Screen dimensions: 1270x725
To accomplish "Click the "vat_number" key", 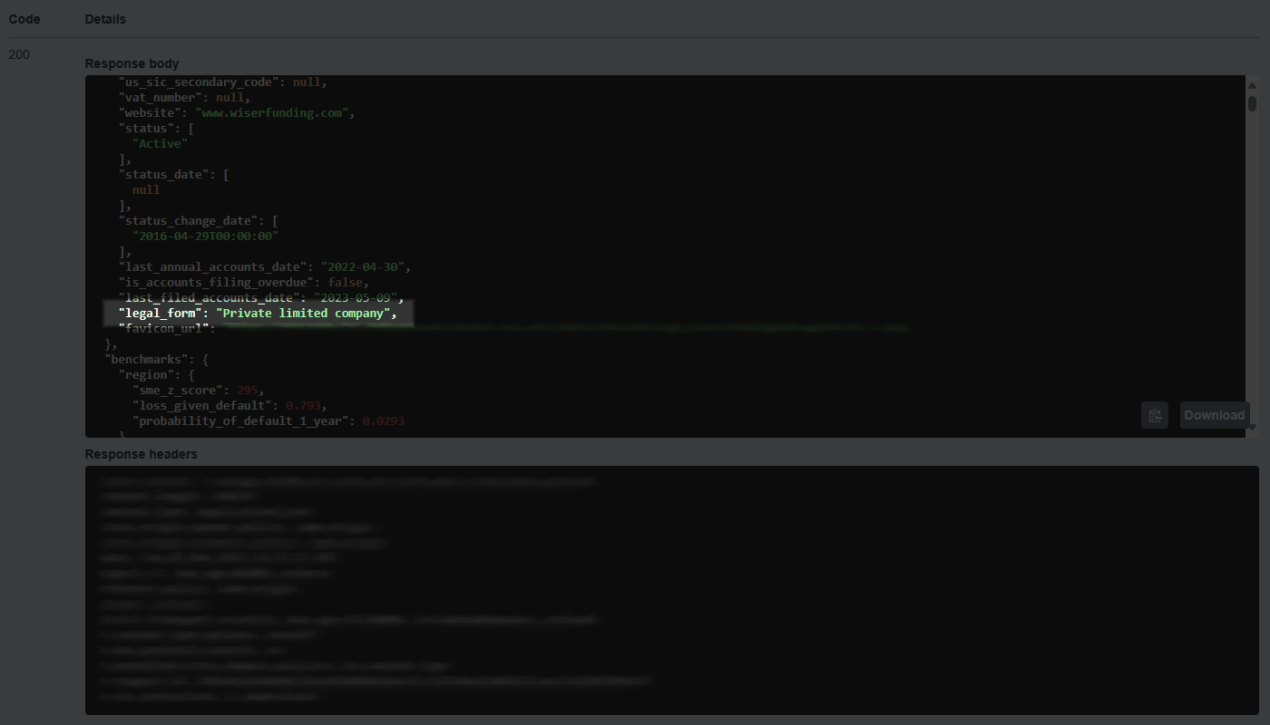I will 160,98.
